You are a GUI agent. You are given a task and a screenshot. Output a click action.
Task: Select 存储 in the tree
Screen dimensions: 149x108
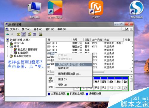pyautogui.click(x=16, y=46)
